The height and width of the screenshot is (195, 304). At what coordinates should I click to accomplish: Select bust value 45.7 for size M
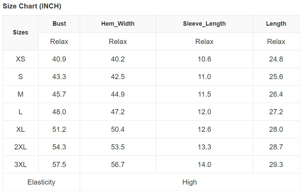click(x=59, y=94)
